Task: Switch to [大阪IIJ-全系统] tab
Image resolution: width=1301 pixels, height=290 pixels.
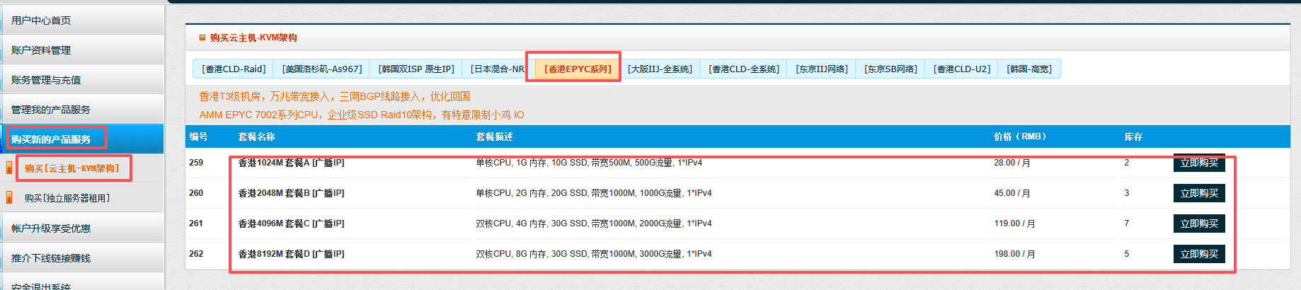Action: tap(660, 69)
